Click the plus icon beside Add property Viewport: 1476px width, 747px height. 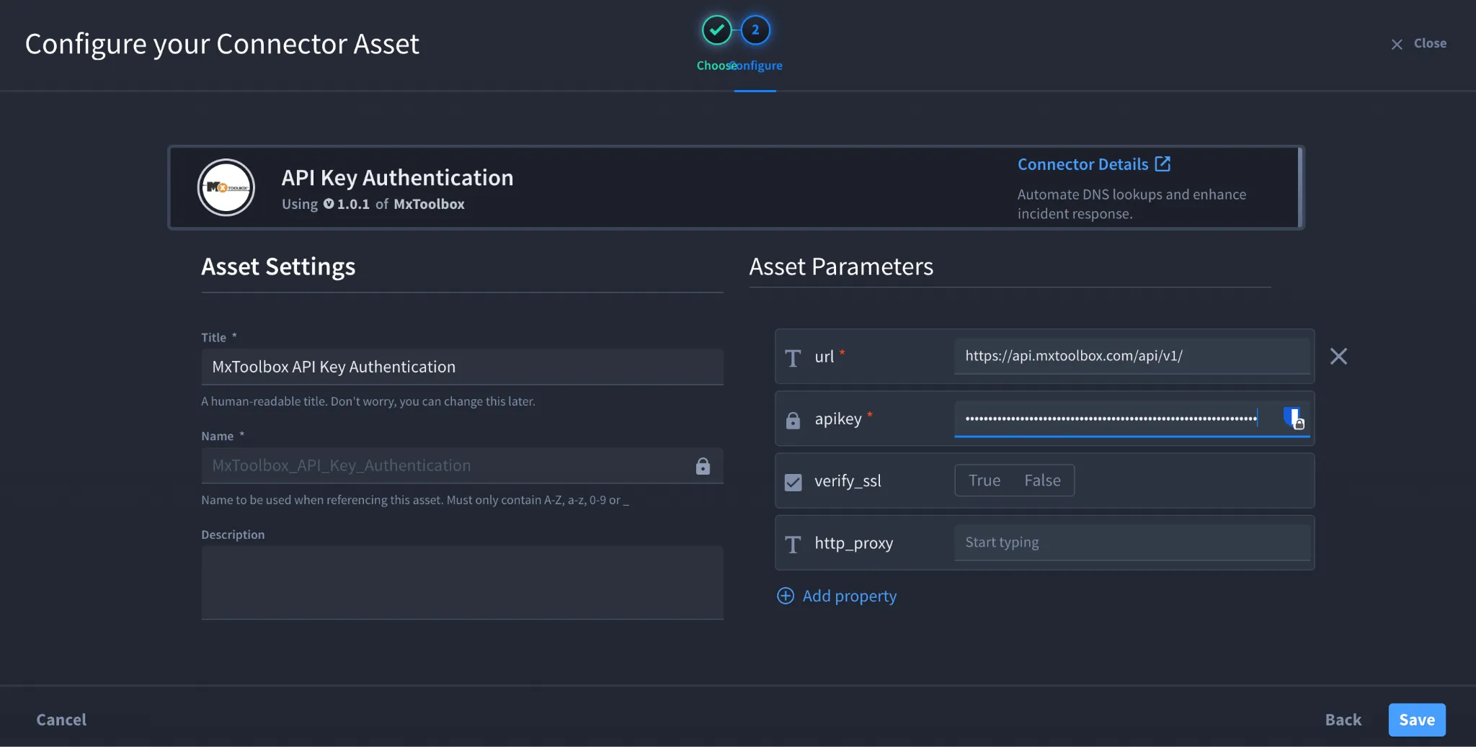[x=786, y=596]
